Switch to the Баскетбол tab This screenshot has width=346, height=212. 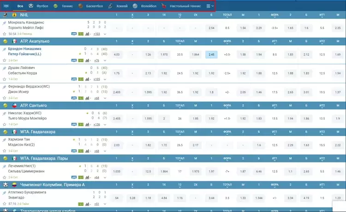coord(95,6)
